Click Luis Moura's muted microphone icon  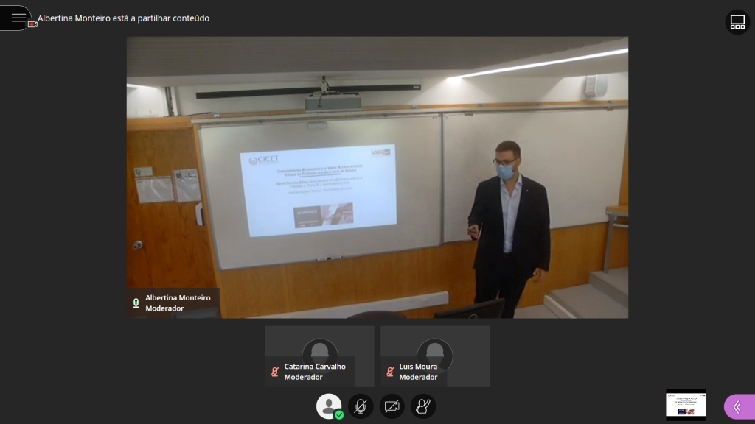pyautogui.click(x=390, y=372)
